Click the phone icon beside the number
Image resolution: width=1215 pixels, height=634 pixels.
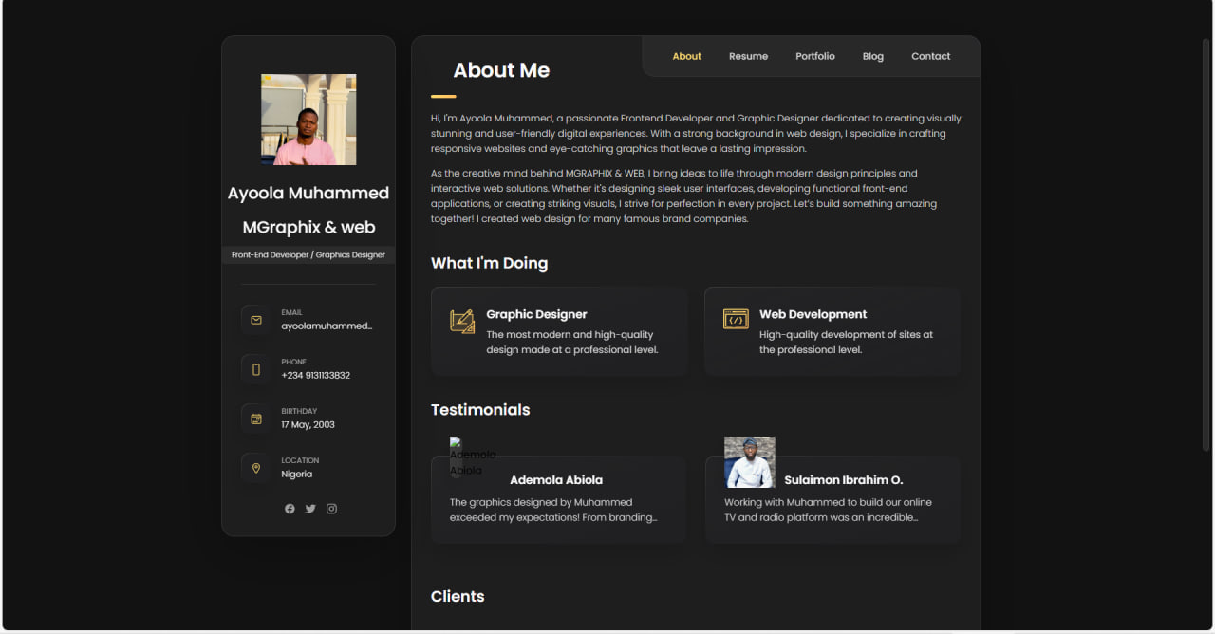tap(255, 369)
